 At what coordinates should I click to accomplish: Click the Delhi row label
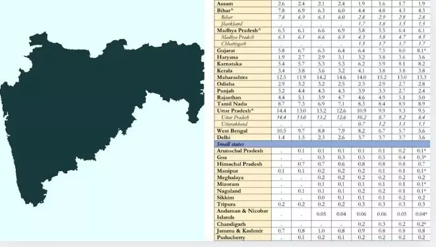coord(224,138)
